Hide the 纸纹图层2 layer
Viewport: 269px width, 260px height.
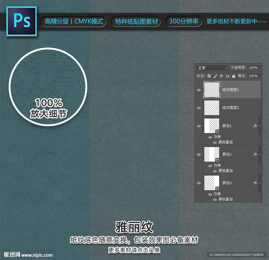tap(199, 108)
